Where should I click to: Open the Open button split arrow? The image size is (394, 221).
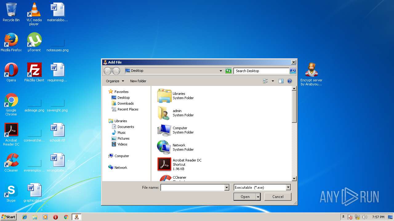pos(258,197)
